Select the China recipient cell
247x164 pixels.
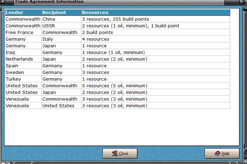(61, 19)
